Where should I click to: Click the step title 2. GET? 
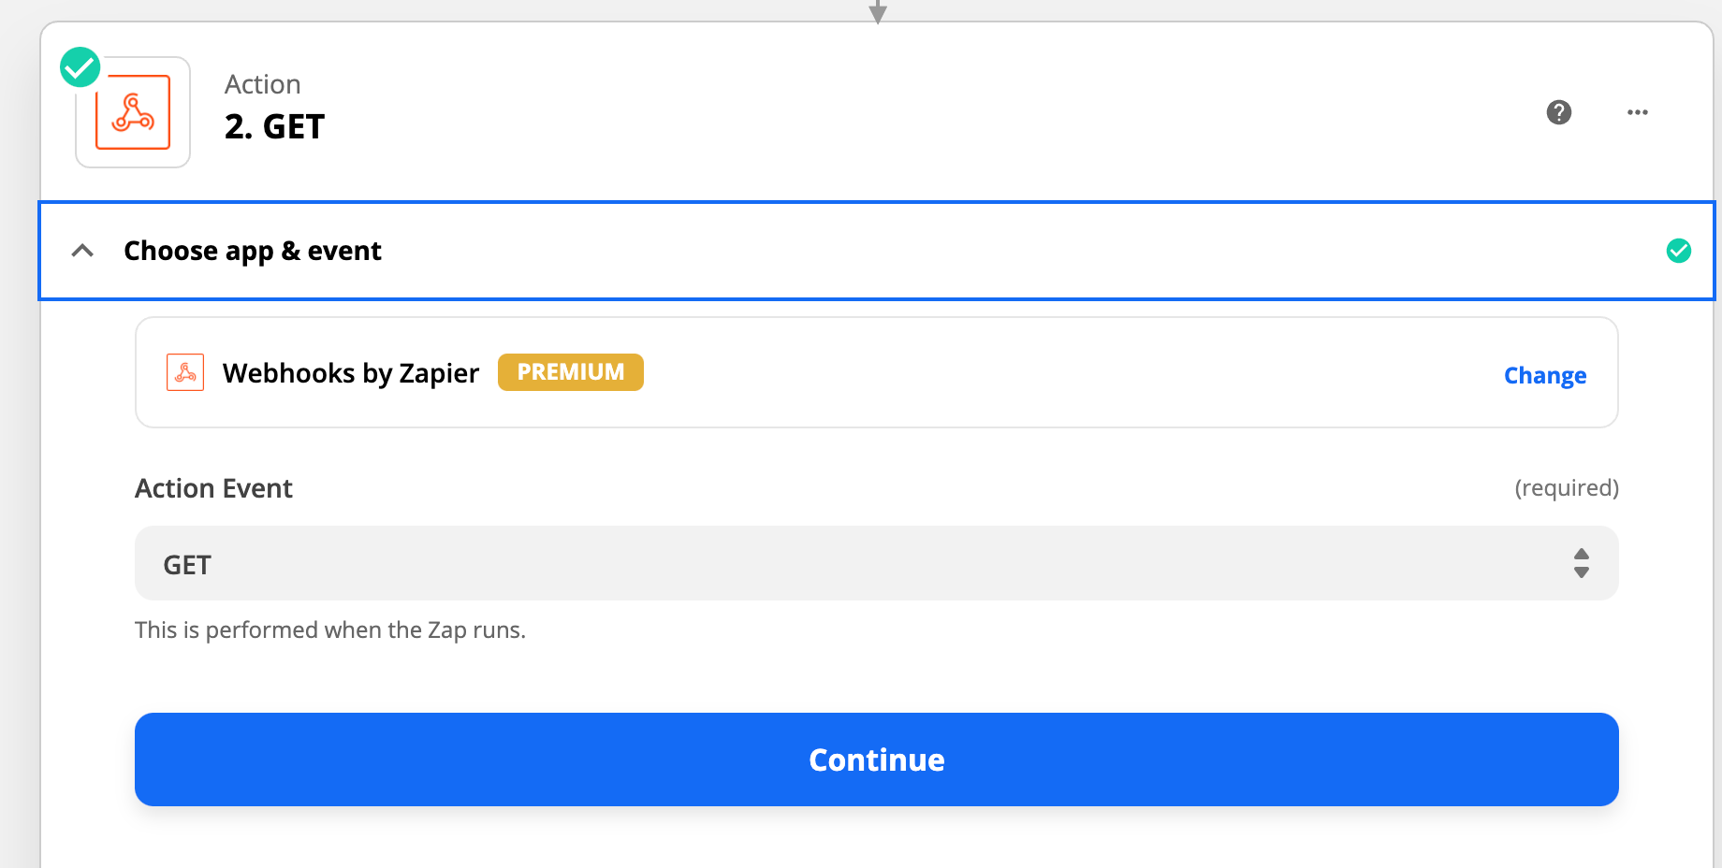click(x=274, y=126)
